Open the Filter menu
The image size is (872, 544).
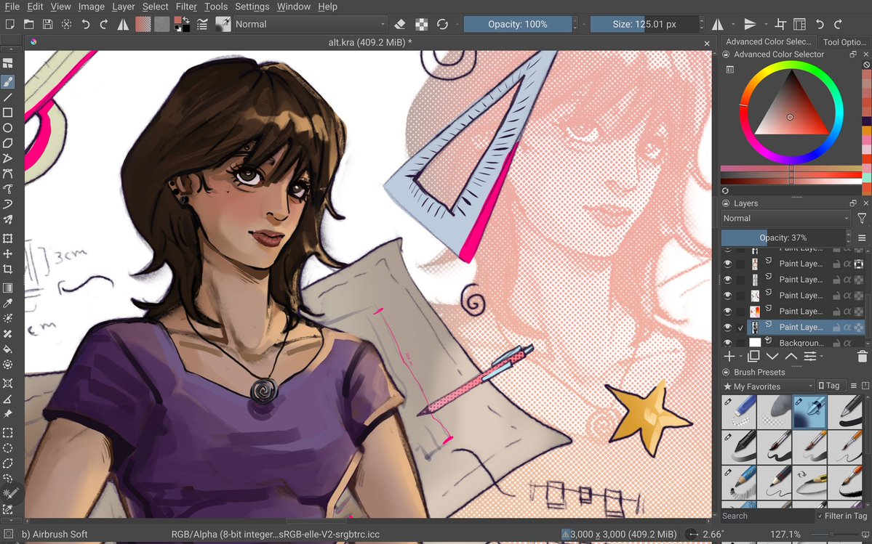tap(186, 7)
